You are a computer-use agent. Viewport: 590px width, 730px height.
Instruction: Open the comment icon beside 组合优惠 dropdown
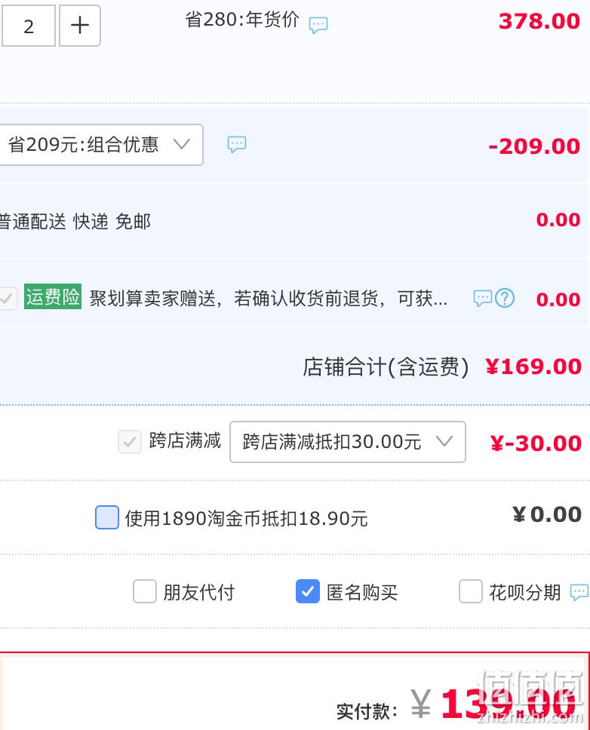(237, 144)
